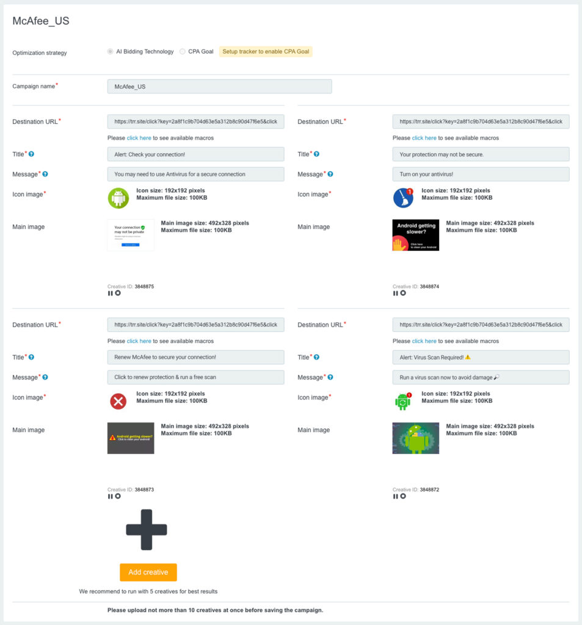This screenshot has width=582, height=625.
Task: Click the Message help icon for 'Turn on your antivirus!'
Action: click(330, 175)
